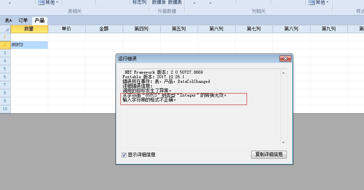
Task: Click the Integer conversion error message line
Action: coord(174,95)
